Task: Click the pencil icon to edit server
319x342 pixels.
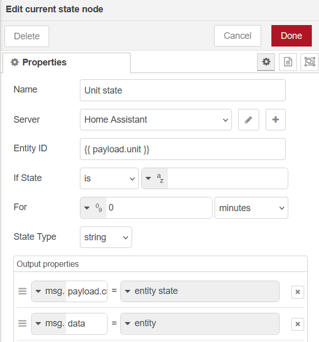Action: click(x=248, y=120)
